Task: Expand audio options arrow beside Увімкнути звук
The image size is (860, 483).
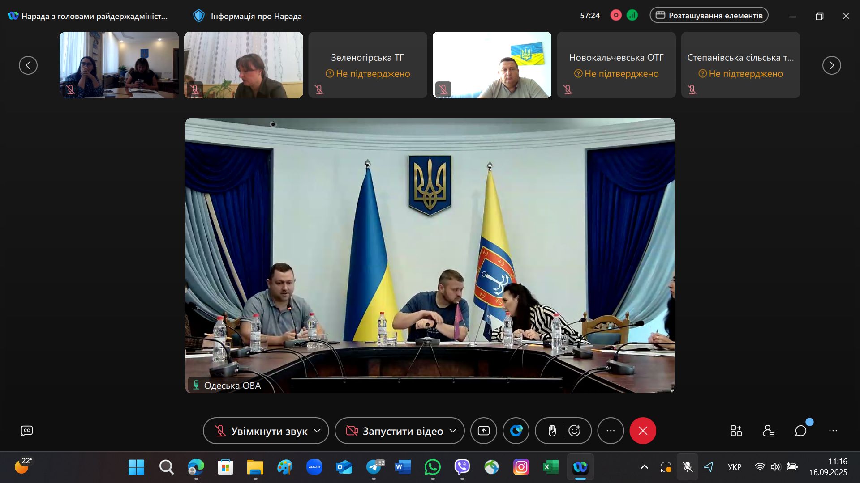Action: coord(318,431)
